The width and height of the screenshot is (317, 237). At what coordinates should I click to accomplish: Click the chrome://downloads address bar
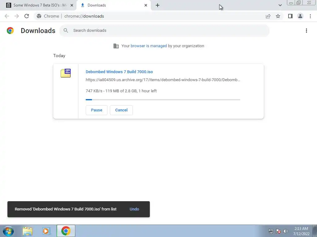(x=150, y=16)
